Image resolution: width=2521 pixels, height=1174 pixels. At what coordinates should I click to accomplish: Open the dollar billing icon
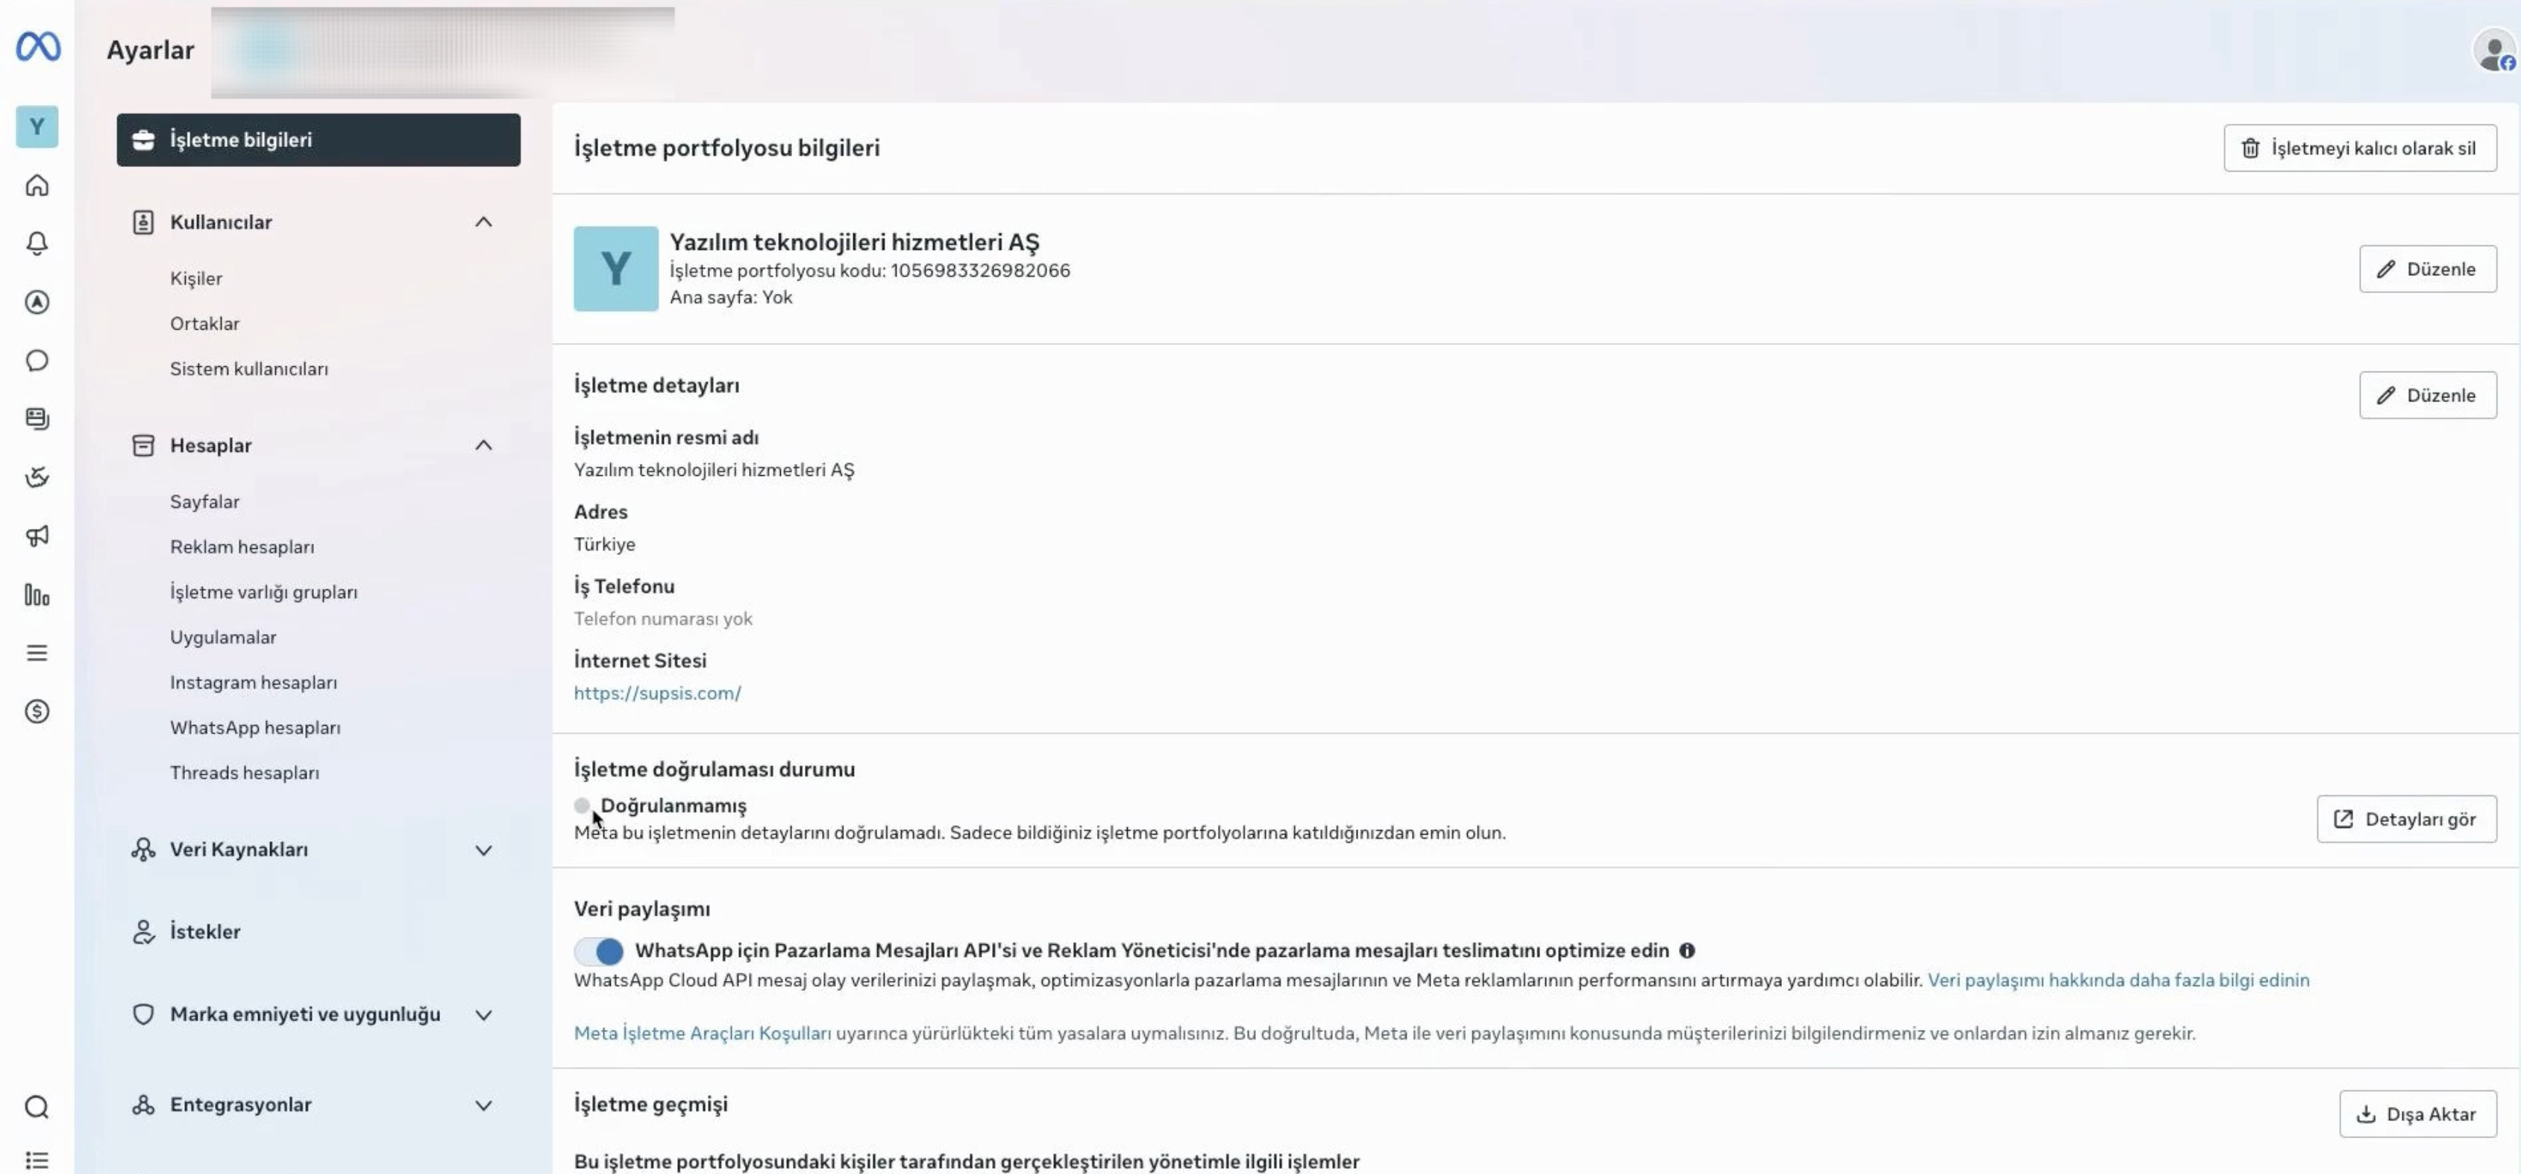[x=37, y=712]
